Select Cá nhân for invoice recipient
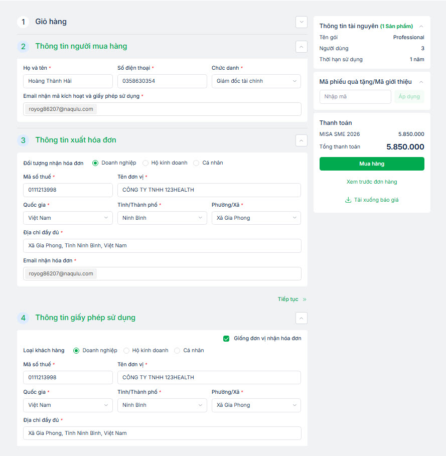Screen dimensions: 446x456 197,163
